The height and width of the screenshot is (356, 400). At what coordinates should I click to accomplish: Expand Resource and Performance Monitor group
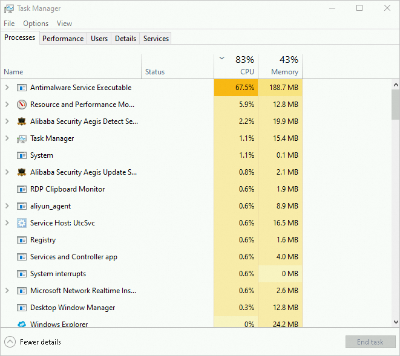7,105
